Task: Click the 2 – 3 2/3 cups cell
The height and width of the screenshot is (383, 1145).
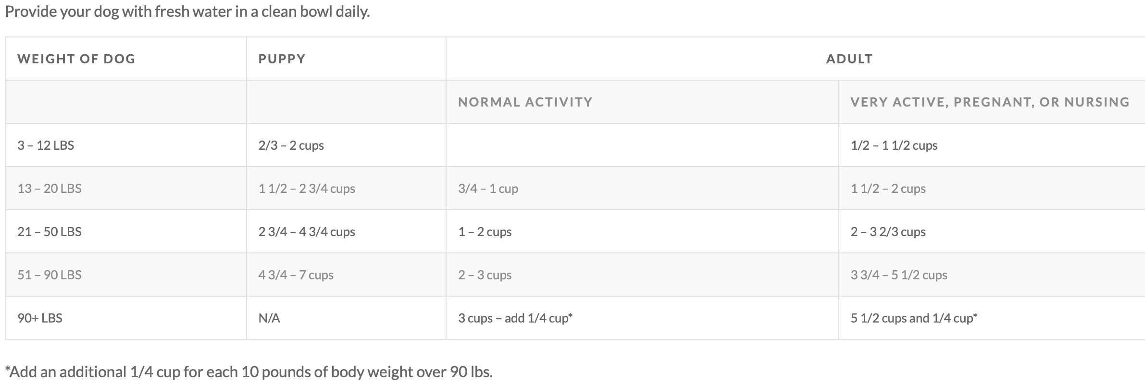Action: coord(888,231)
